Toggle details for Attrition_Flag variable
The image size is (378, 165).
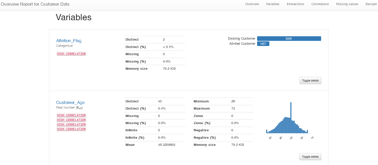310,80
